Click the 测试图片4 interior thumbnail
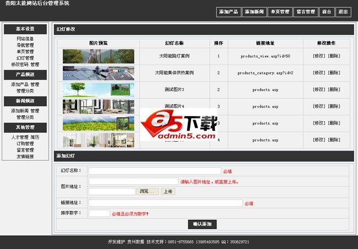 point(99,106)
